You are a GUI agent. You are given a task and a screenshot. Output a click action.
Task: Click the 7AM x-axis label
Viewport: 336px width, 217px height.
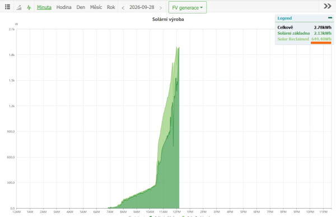[x=110, y=212]
